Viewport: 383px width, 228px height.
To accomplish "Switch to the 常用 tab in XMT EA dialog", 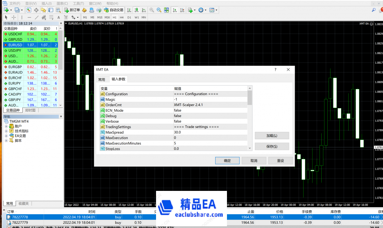I will point(102,80).
